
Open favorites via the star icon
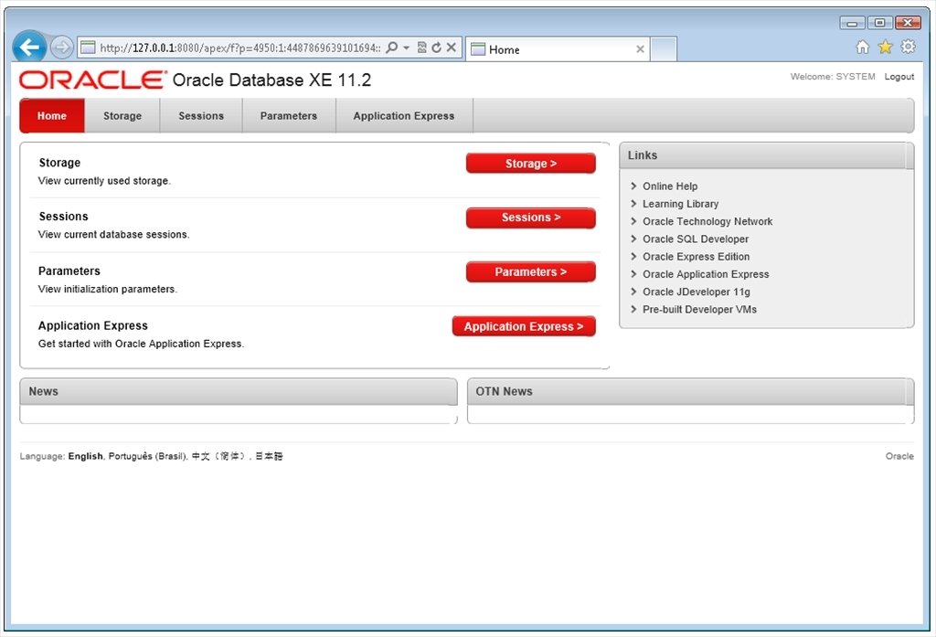pyautogui.click(x=884, y=47)
